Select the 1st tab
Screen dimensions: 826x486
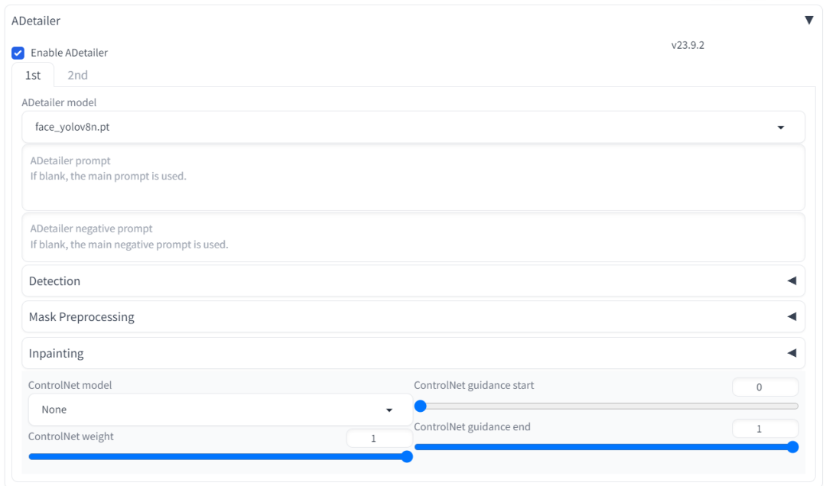(33, 75)
